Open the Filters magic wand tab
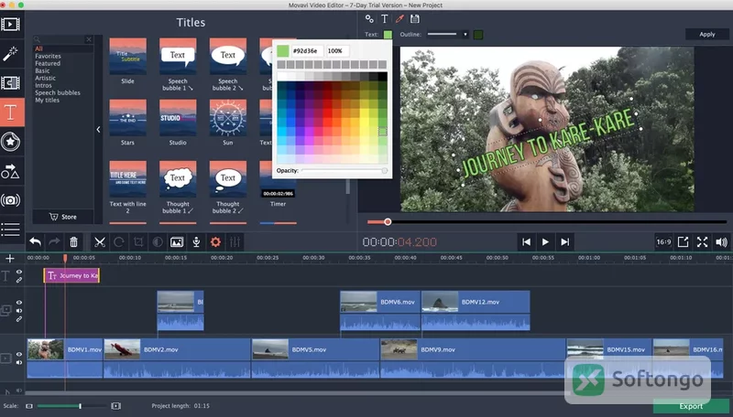733x417 pixels. (11, 53)
